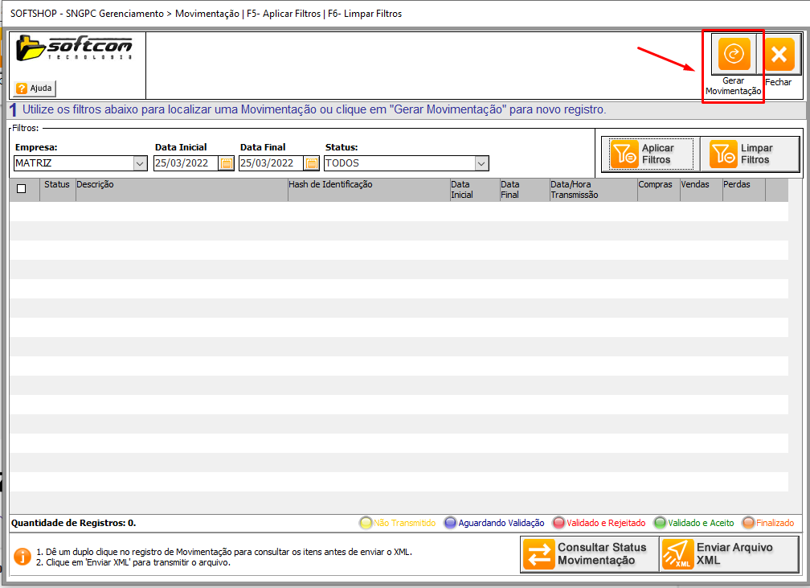Click the Data/Hora Transmissão column header
810x588 pixels.
(574, 189)
